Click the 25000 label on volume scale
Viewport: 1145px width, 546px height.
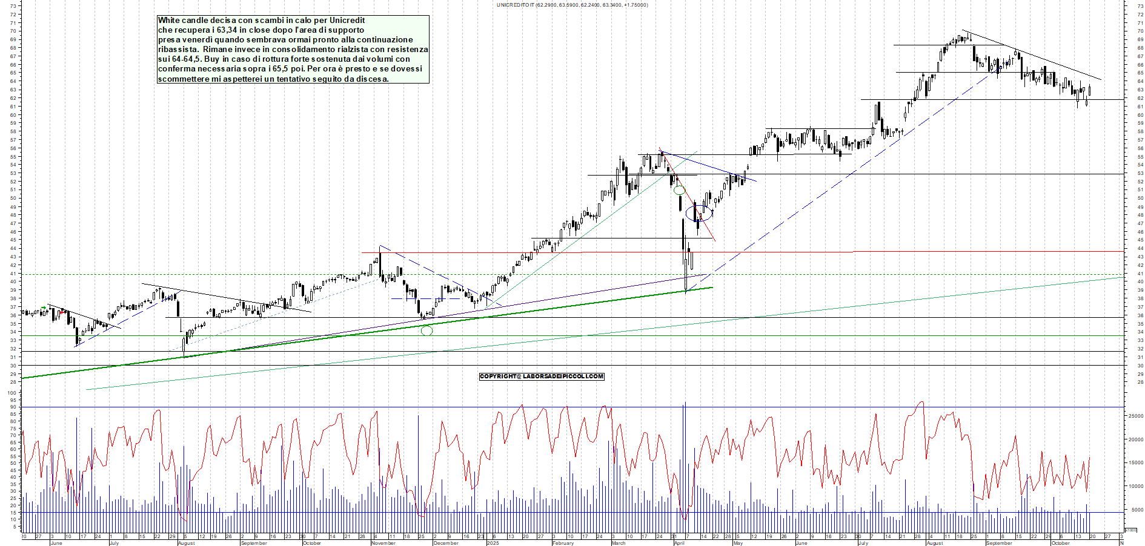click(x=1134, y=416)
